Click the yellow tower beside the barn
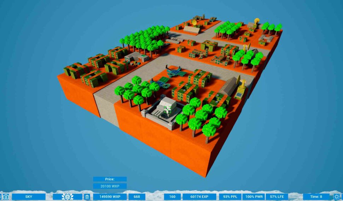Screen dimensions: 343x201 point(243,84)
